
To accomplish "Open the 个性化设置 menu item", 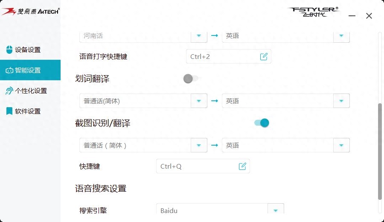I will 30,91.
